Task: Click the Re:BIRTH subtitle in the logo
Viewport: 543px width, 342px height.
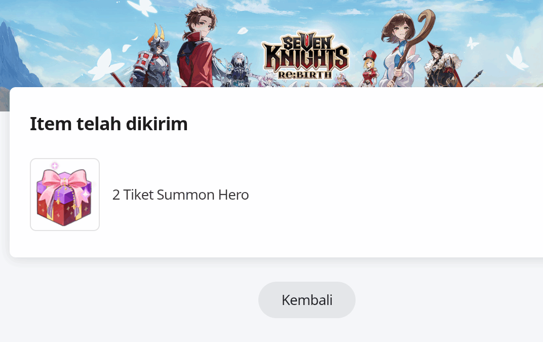Action: (305, 74)
